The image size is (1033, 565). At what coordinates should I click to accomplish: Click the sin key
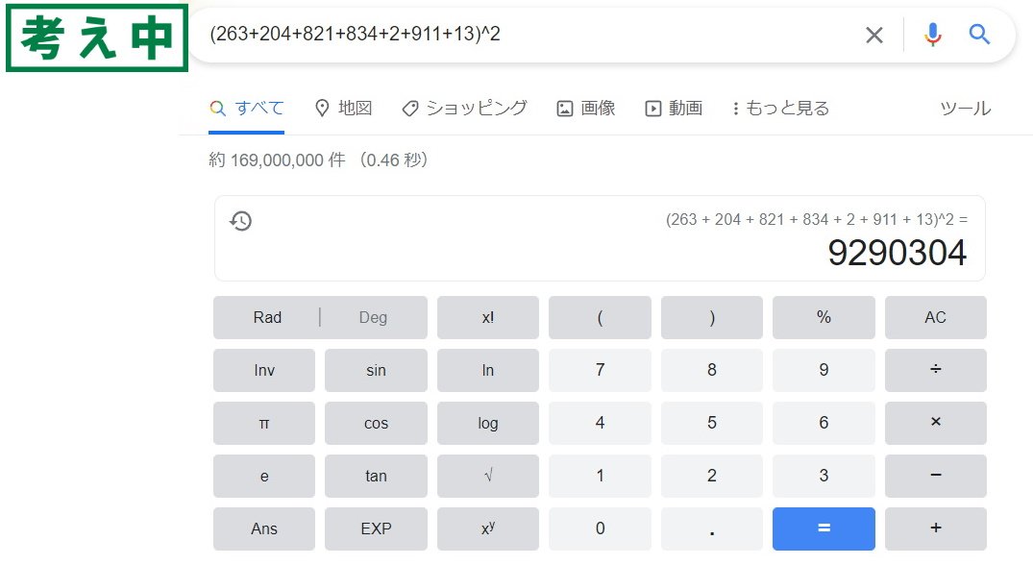pos(376,370)
